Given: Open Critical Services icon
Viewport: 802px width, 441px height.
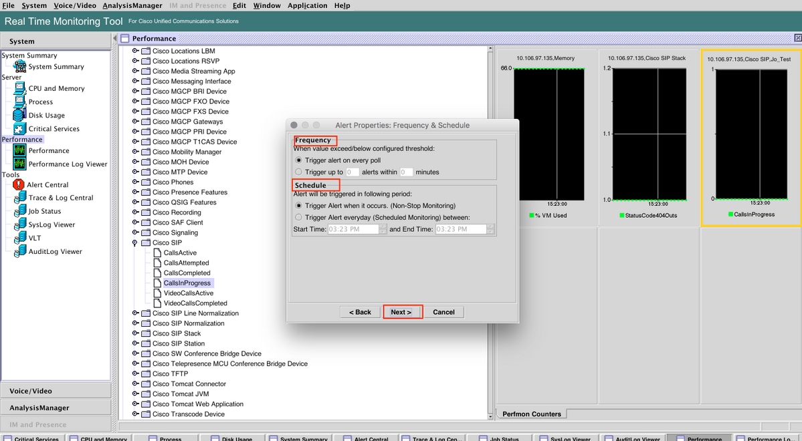Looking at the screenshot, I should pos(20,129).
